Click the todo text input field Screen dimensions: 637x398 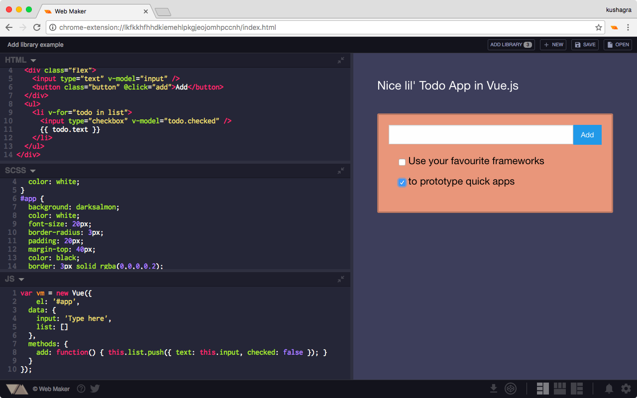(481, 135)
